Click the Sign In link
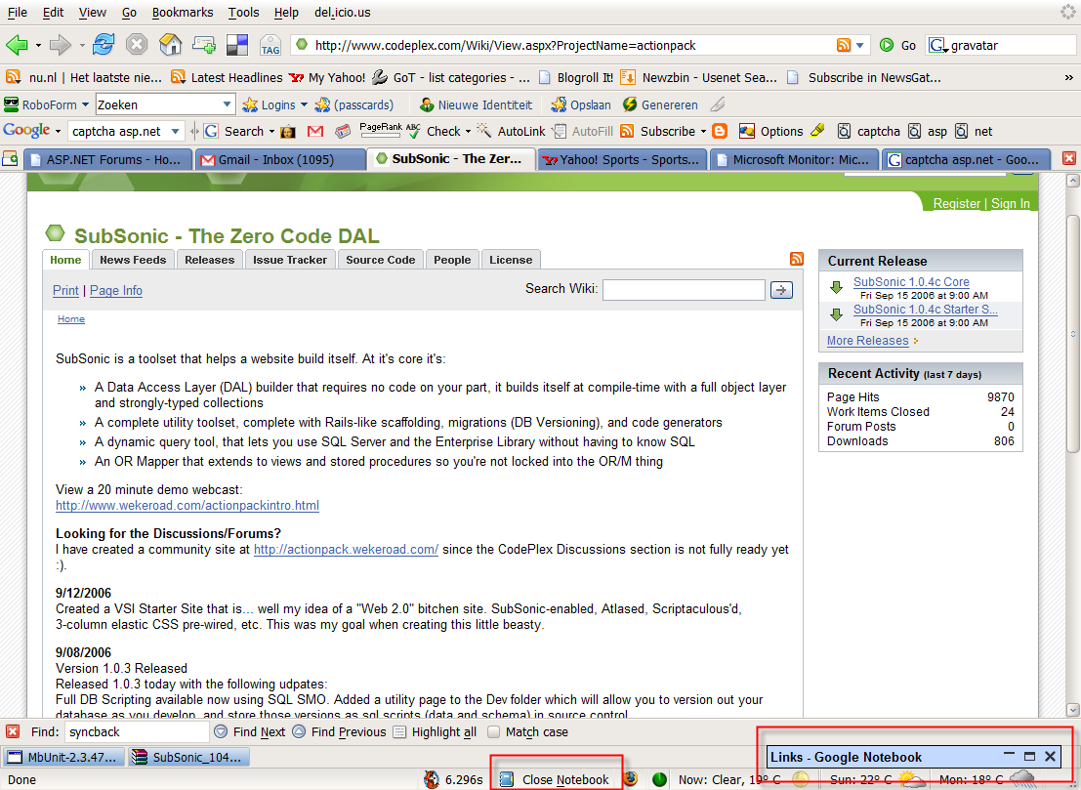The width and height of the screenshot is (1081, 790). (x=1011, y=203)
